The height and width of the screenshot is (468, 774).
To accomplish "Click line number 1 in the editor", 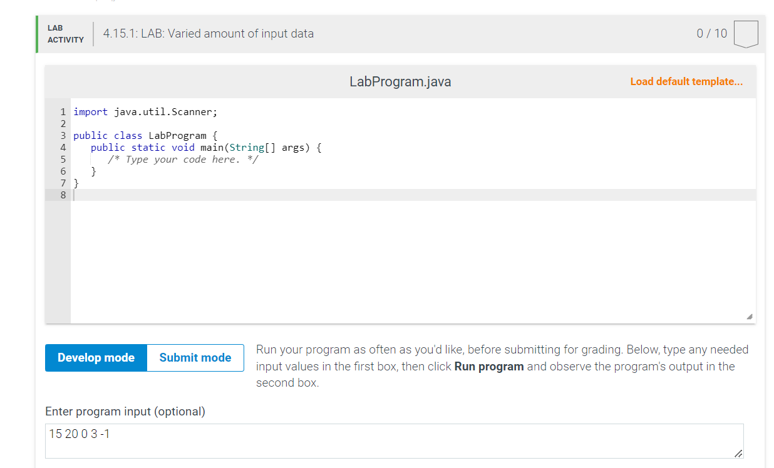I will (63, 111).
